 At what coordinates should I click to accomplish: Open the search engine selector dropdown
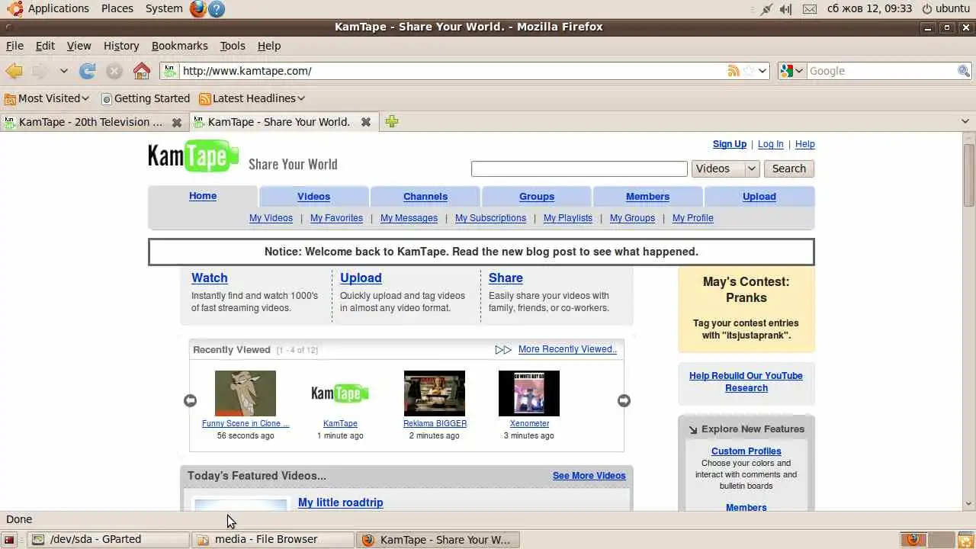tap(791, 71)
